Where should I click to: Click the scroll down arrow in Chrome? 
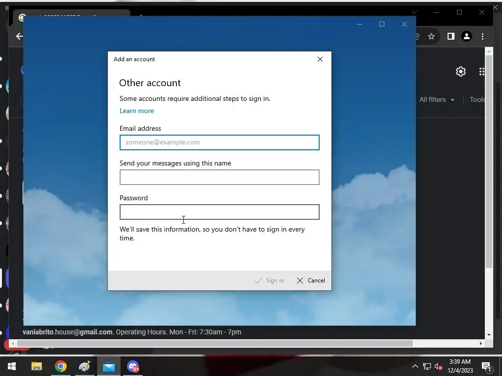[x=489, y=335]
